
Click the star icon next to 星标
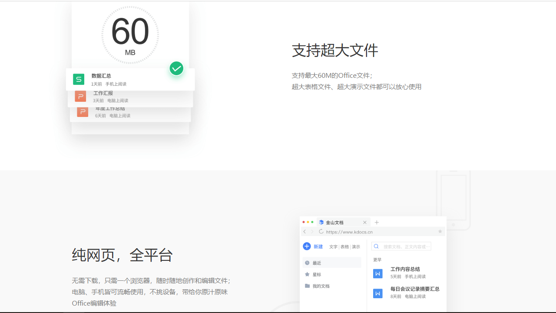click(307, 274)
